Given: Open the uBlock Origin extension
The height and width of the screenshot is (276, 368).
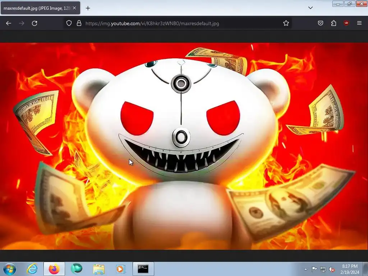Looking at the screenshot, I should click(x=346, y=23).
